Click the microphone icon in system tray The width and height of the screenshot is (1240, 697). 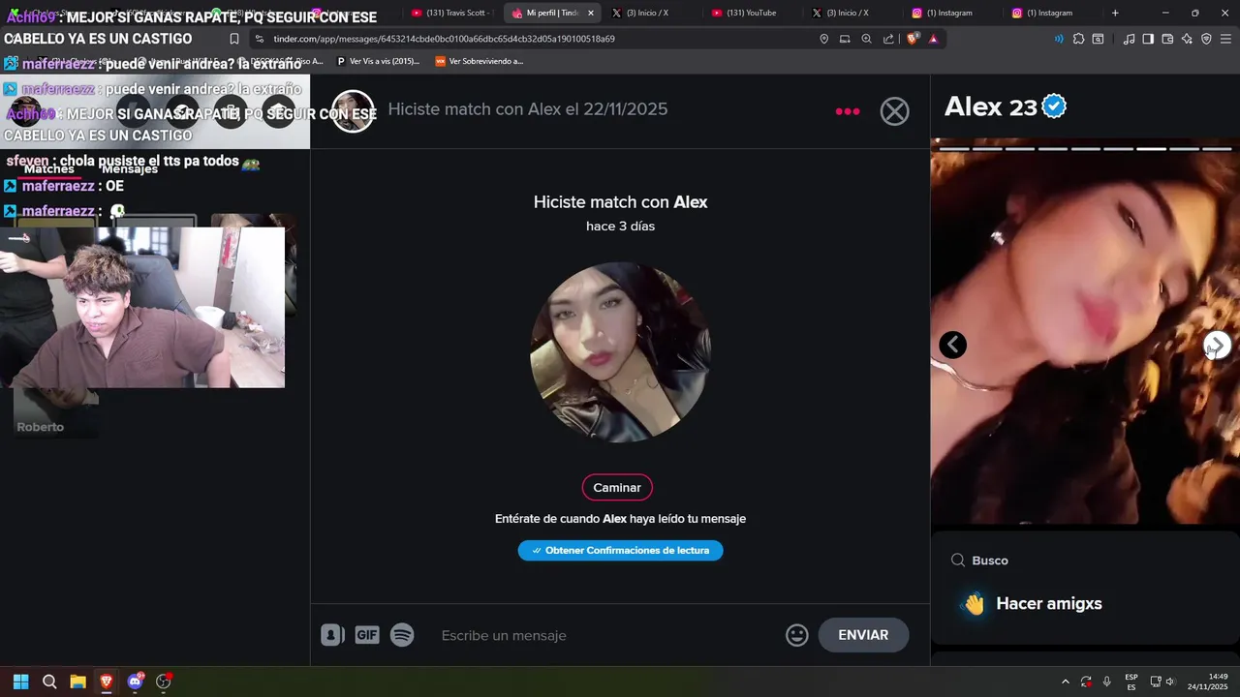tap(1106, 682)
